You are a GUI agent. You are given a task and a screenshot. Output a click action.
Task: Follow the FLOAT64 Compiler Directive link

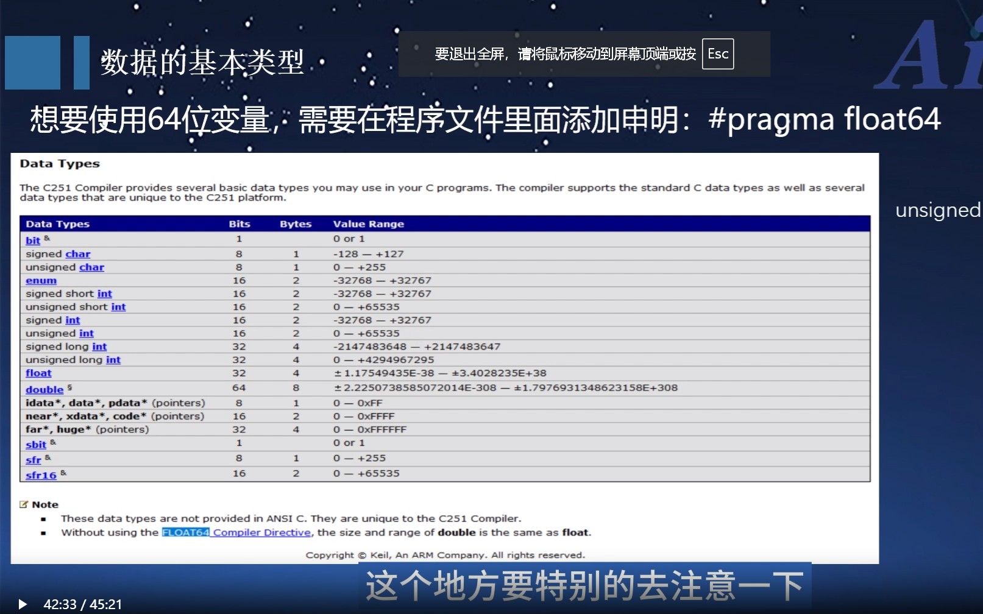pyautogui.click(x=236, y=532)
